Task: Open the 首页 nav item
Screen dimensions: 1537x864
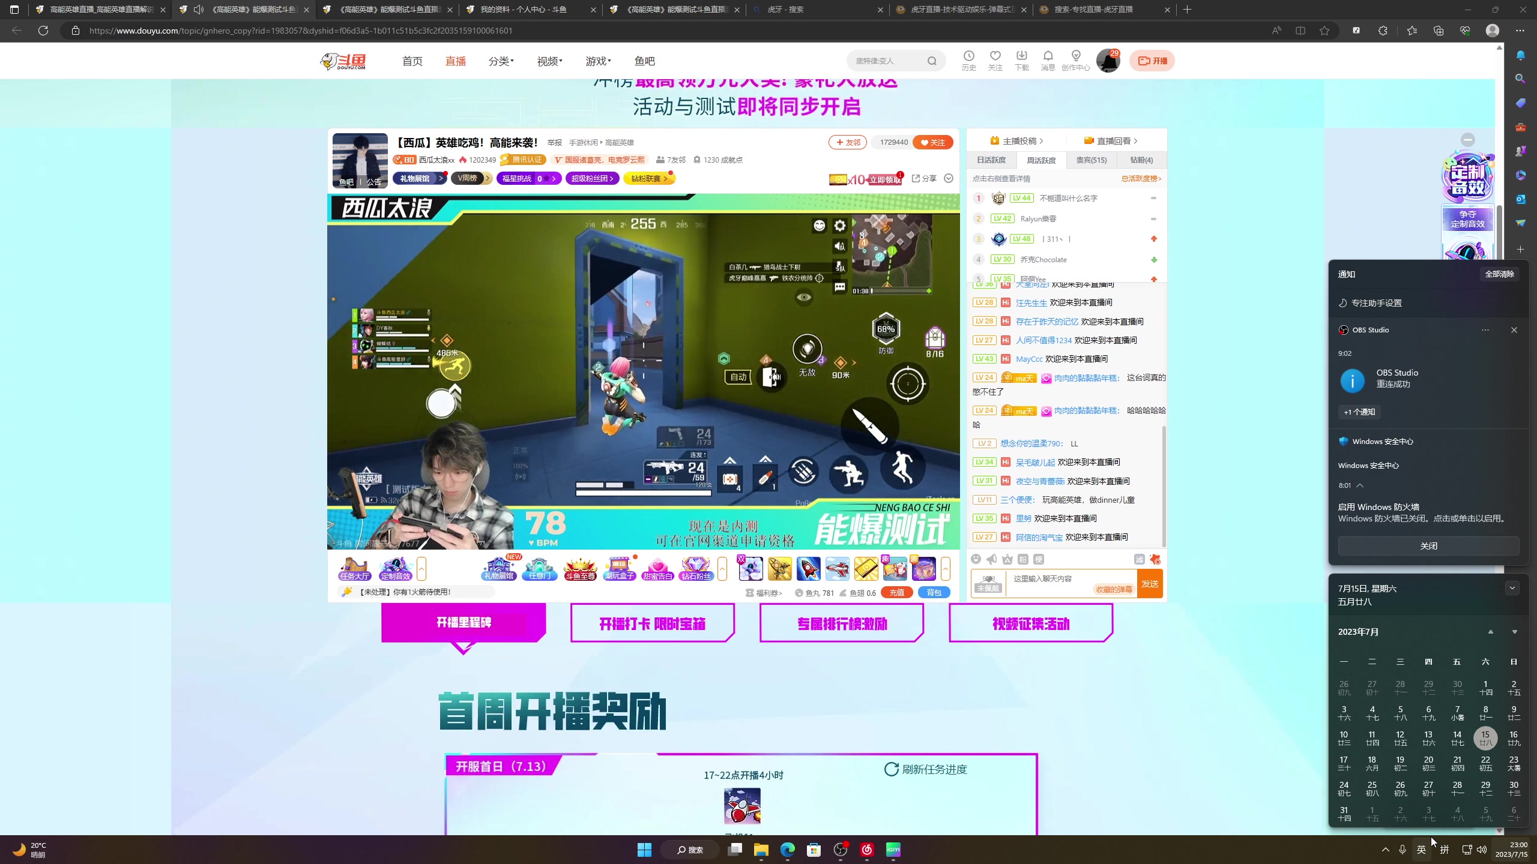Action: coord(412,61)
